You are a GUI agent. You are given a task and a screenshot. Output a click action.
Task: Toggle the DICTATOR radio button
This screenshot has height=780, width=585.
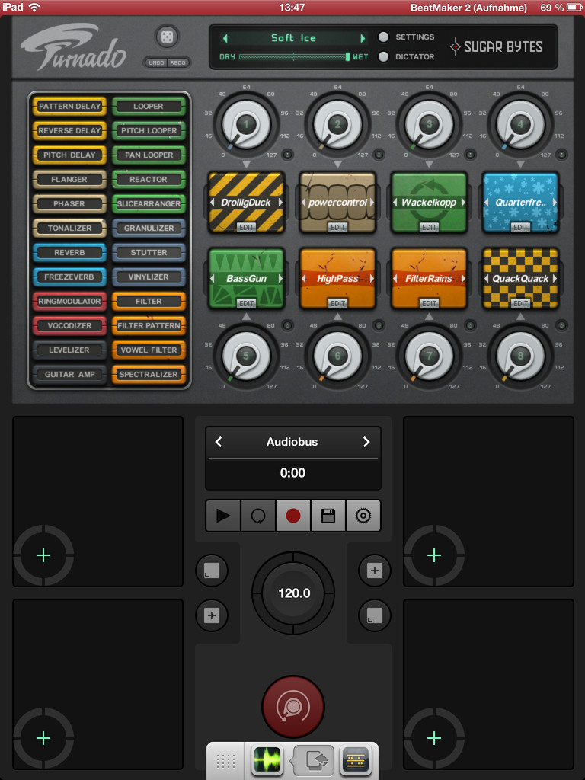[383, 56]
